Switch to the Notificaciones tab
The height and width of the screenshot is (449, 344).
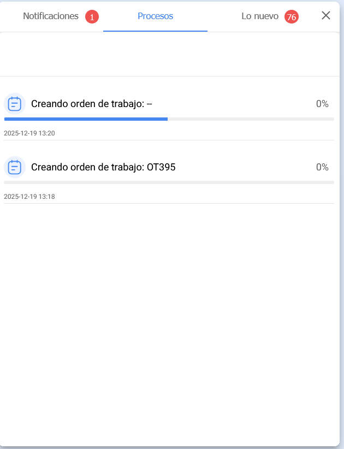[x=51, y=16]
